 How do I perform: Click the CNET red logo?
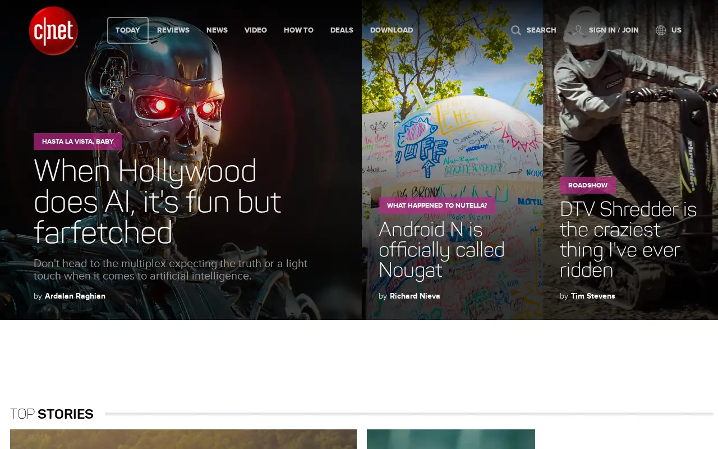[x=53, y=31]
